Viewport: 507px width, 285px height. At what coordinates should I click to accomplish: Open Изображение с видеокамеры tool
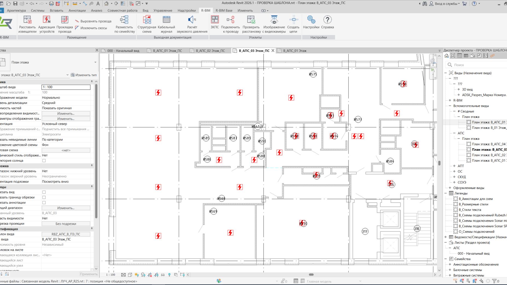point(274,24)
